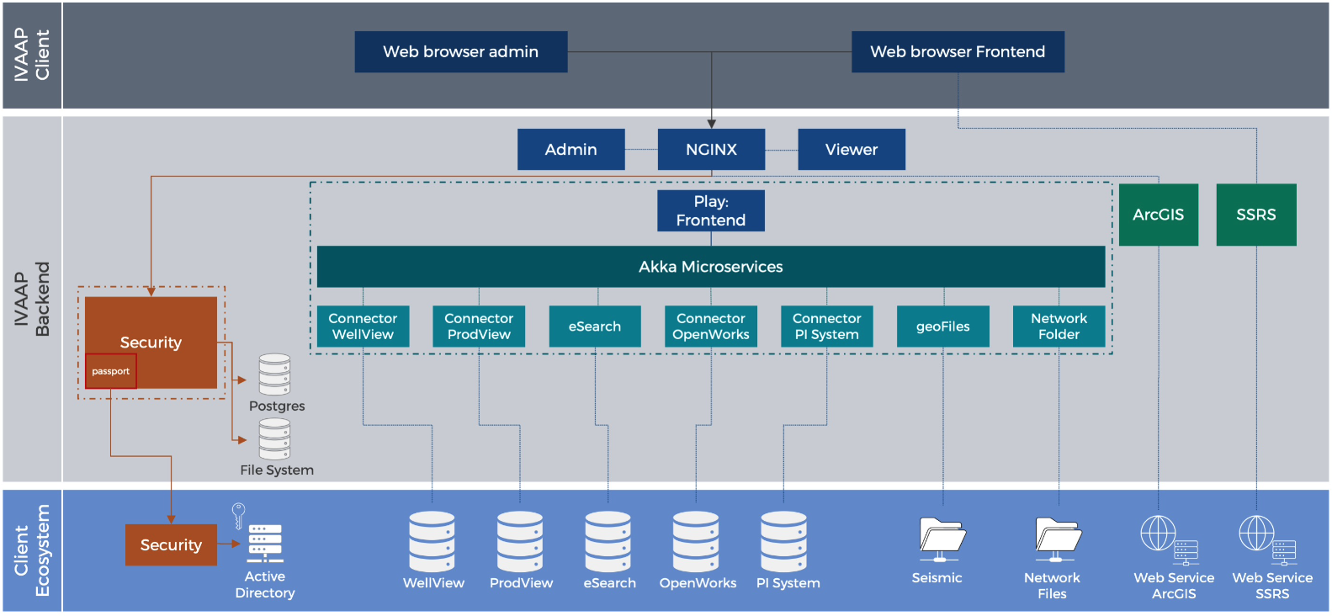
Task: Click the green SSRS box
Action: pos(1256,215)
